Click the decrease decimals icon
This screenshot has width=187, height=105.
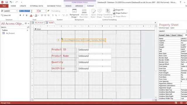pyautogui.click(x=67, y=15)
